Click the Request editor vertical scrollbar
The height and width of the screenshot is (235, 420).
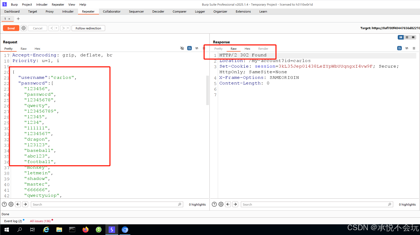tap(207, 90)
